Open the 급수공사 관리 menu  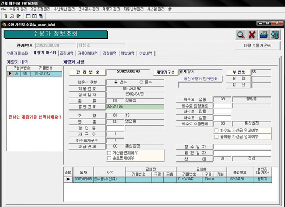point(88,9)
